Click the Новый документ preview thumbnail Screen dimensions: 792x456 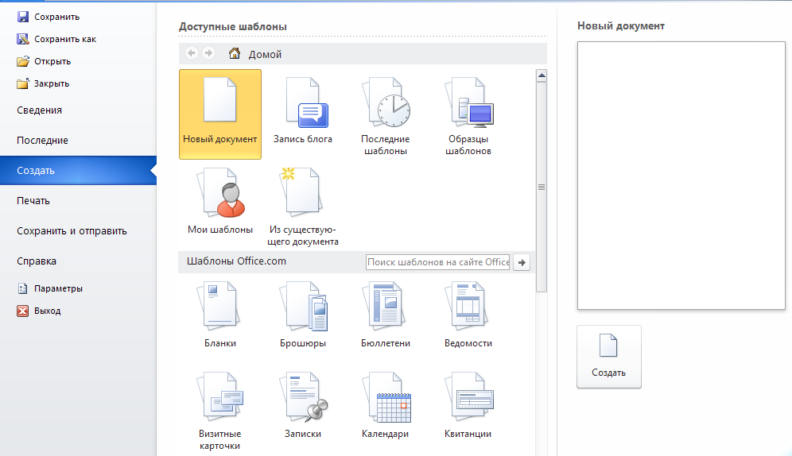point(681,175)
